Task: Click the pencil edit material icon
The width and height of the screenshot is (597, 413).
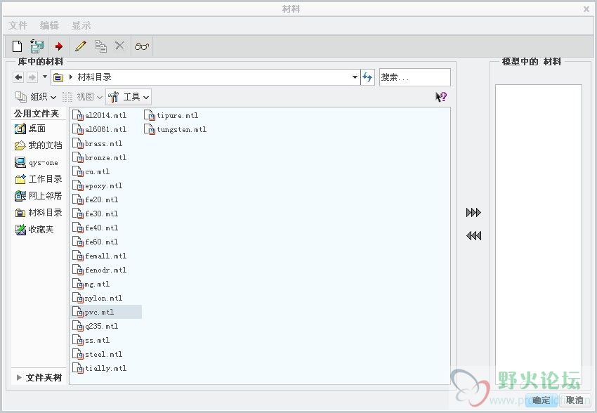Action: pos(80,46)
